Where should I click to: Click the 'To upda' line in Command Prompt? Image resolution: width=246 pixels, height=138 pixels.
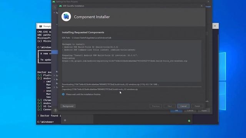(x=46, y=60)
